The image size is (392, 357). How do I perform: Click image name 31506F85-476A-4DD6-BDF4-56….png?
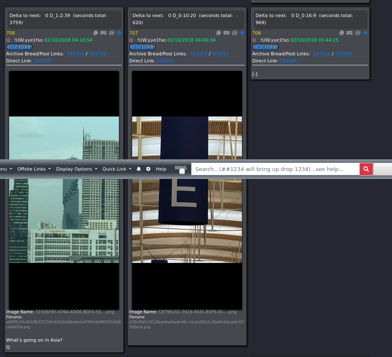click(75, 312)
